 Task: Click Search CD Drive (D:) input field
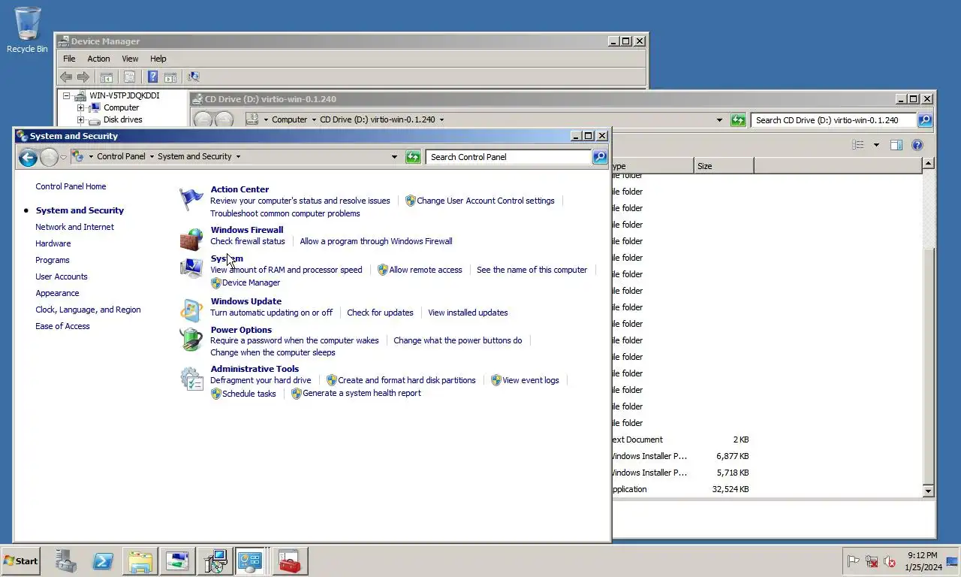833,120
